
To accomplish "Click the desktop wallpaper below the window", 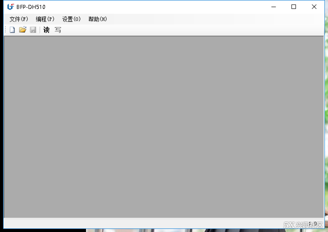I will 180,230.
